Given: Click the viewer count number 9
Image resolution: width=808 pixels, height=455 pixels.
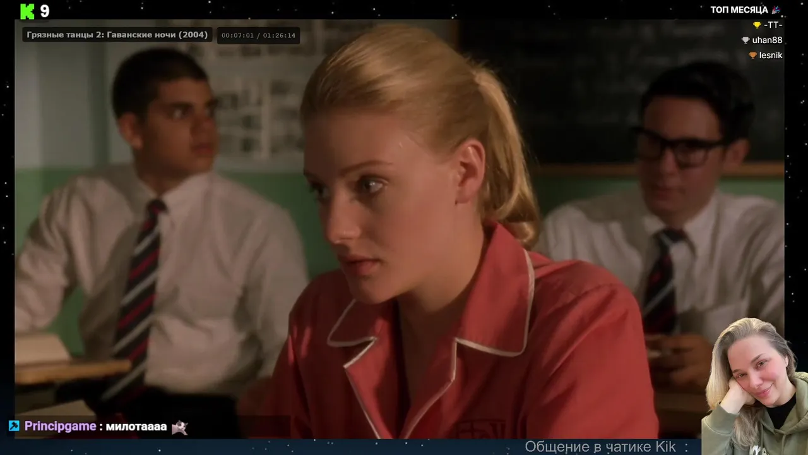Looking at the screenshot, I should click(x=45, y=11).
